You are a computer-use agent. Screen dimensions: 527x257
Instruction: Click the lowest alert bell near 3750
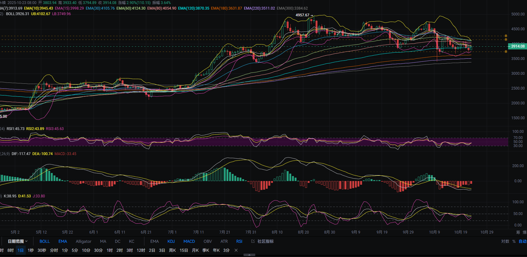506,52
